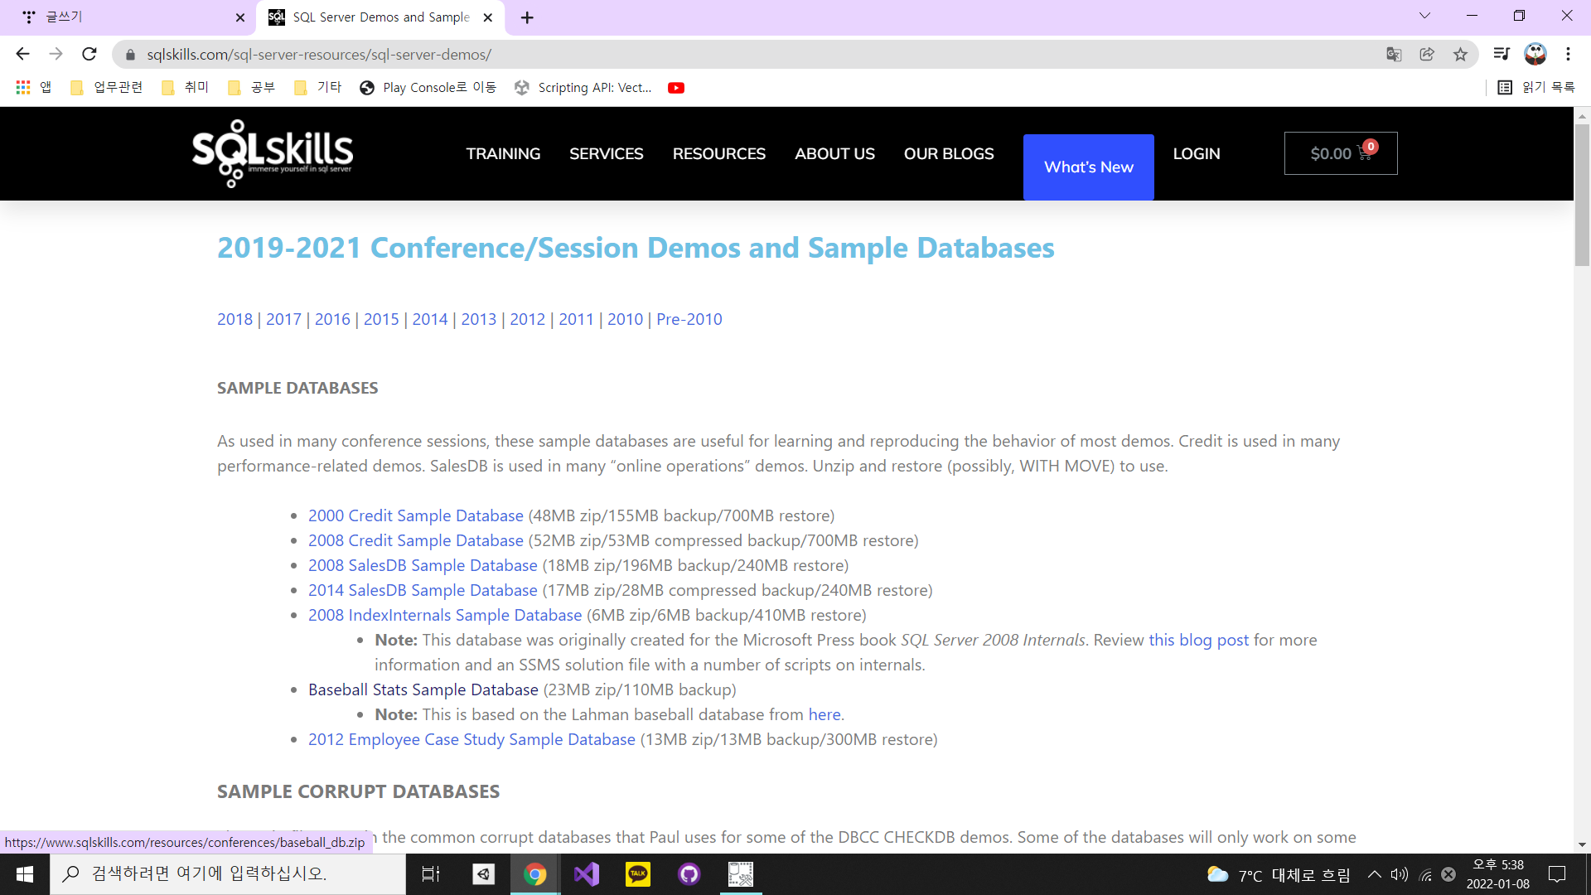1591x895 pixels.
Task: Open Task View on the taskbar
Action: click(431, 873)
